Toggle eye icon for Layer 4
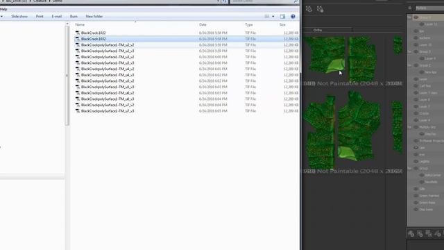The height and width of the screenshot is (250, 444). tap(416, 120)
